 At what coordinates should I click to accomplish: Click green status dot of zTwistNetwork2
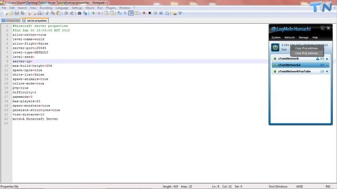point(275,65)
